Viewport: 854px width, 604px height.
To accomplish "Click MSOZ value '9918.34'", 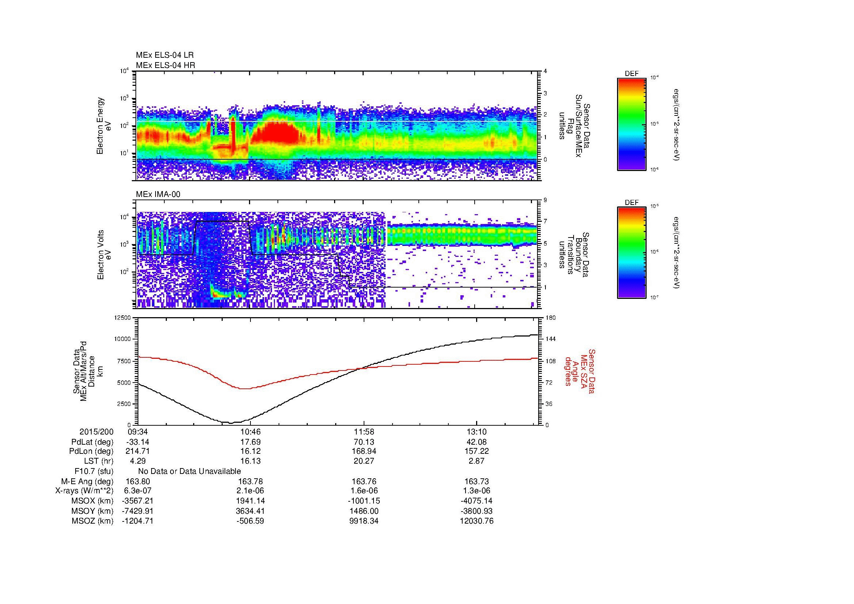I will coord(364,521).
